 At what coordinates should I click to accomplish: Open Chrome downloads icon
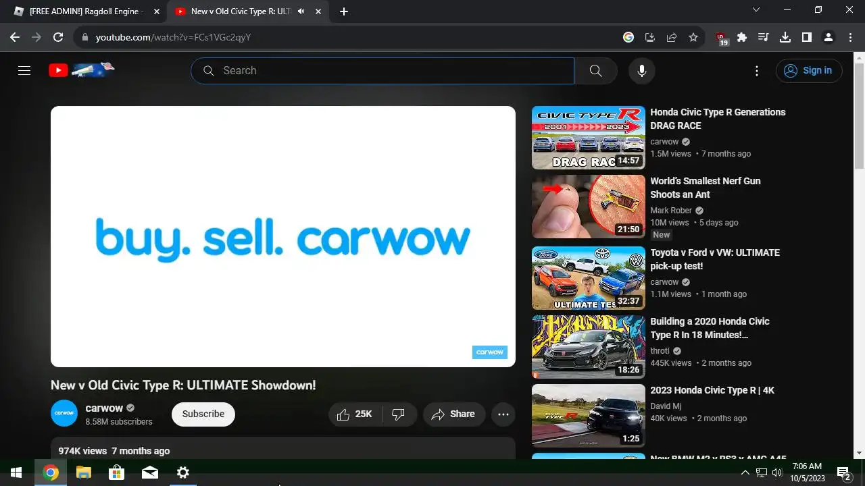(x=785, y=37)
